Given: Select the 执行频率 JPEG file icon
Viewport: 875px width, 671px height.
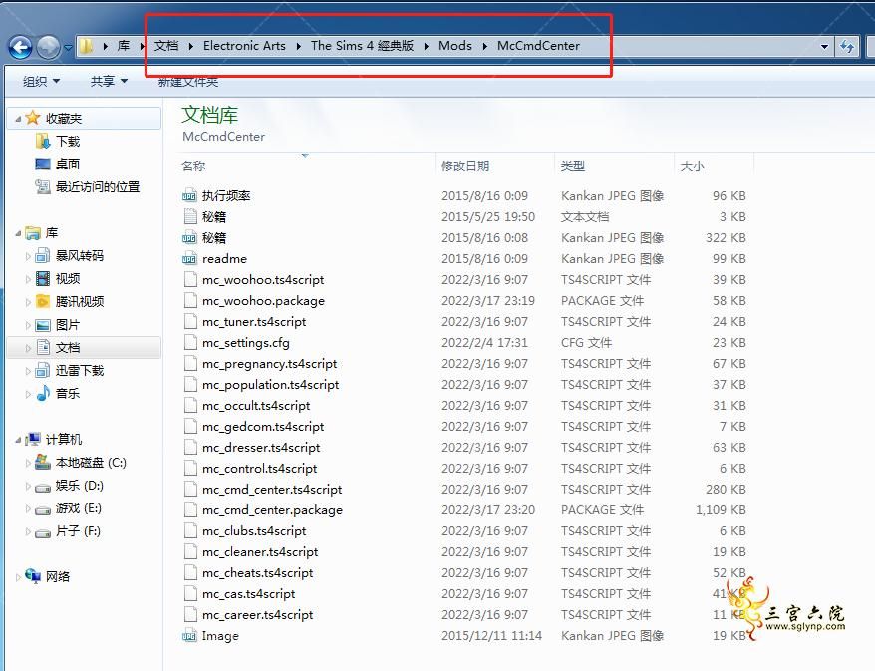Looking at the screenshot, I should pyautogui.click(x=189, y=196).
